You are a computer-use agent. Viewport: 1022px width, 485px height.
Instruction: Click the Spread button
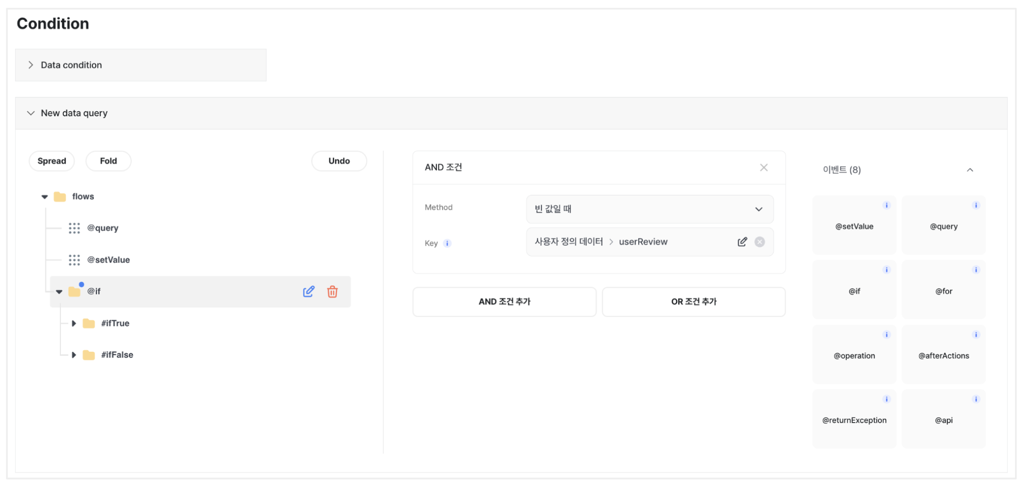(x=52, y=161)
